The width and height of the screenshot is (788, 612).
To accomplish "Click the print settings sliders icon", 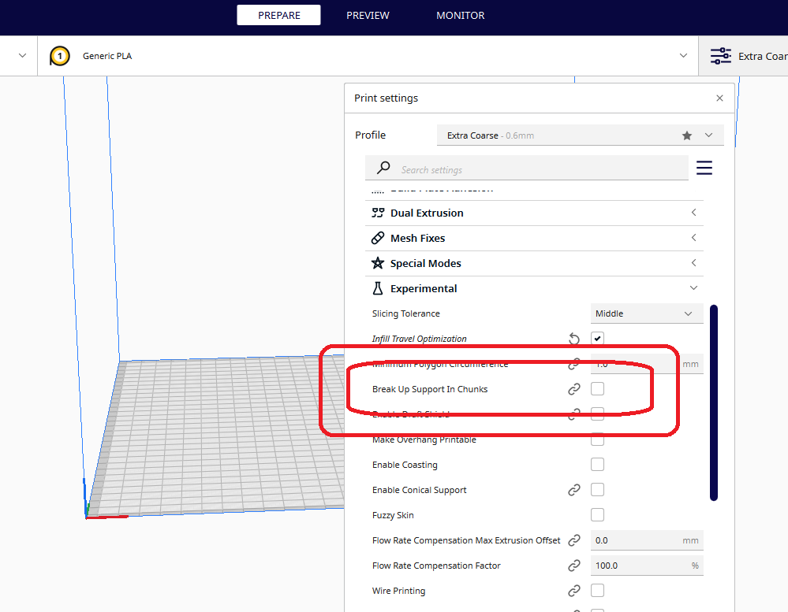I will [721, 56].
